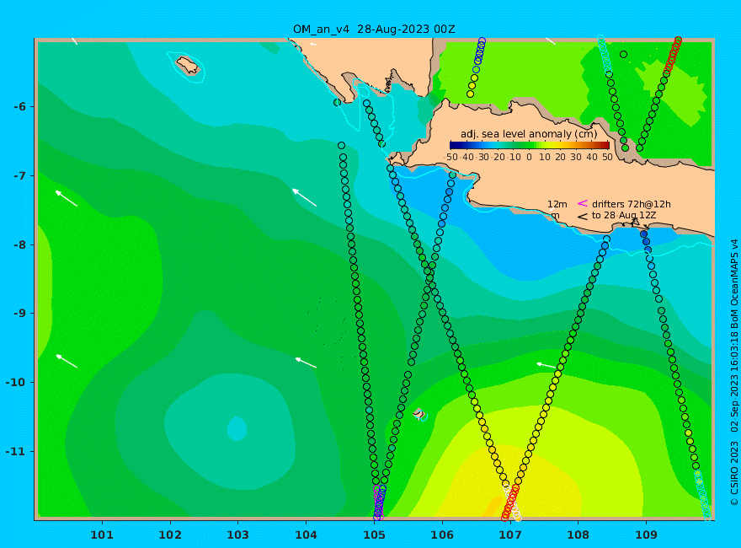
Task: Click latitude tick label -11
Action: [x=16, y=451]
